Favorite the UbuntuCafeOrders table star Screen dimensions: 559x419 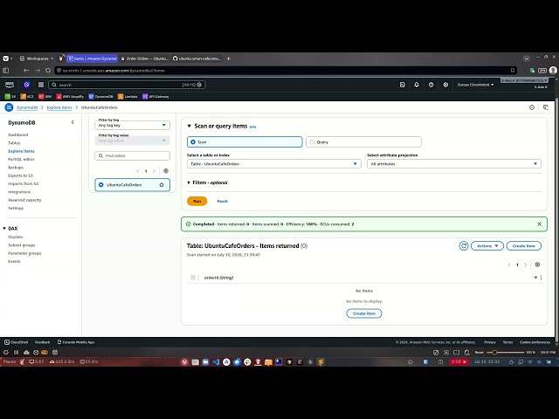162,185
